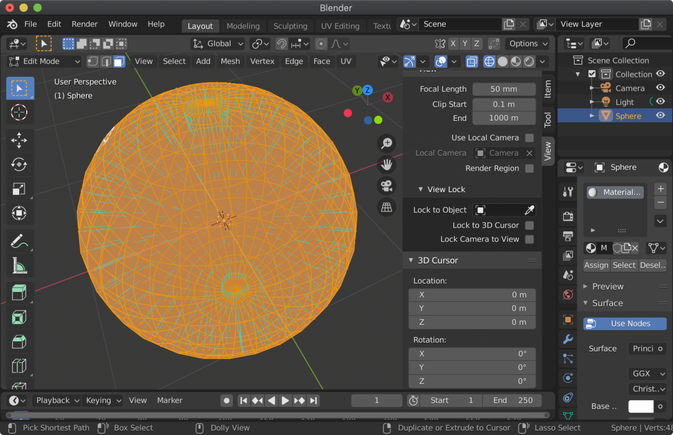Pick the Scale tool
Screen dimensions: 673x435
click(x=20, y=189)
